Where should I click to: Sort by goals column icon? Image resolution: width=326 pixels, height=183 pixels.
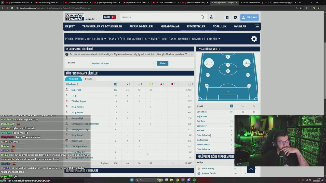coord(127,84)
